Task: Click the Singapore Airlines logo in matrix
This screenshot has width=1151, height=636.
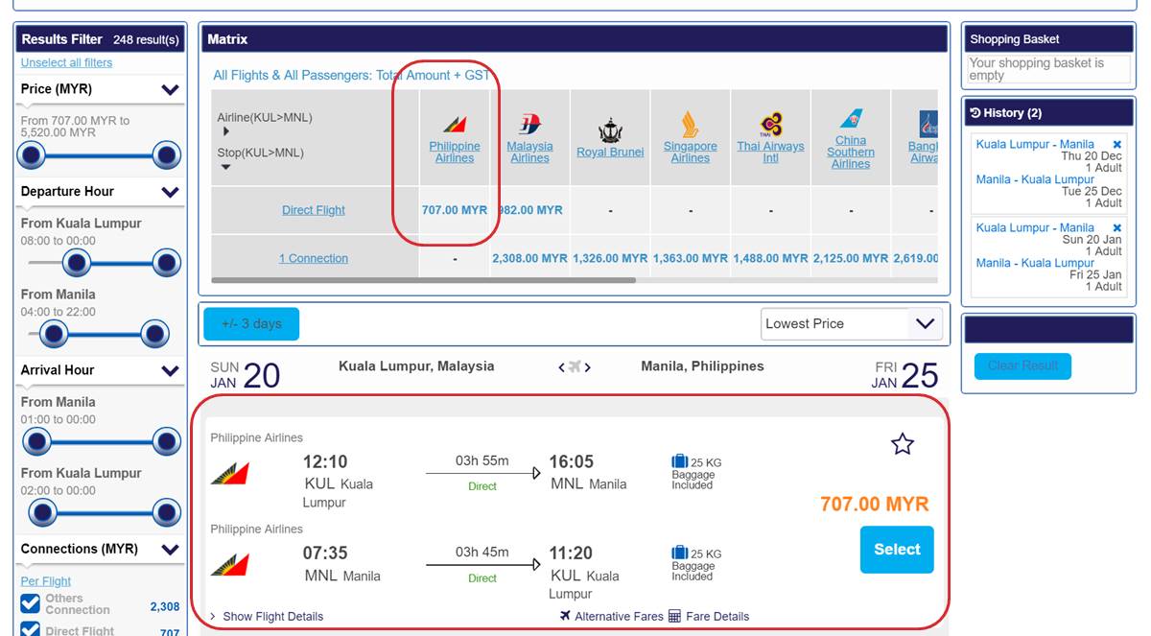Action: pyautogui.click(x=690, y=125)
